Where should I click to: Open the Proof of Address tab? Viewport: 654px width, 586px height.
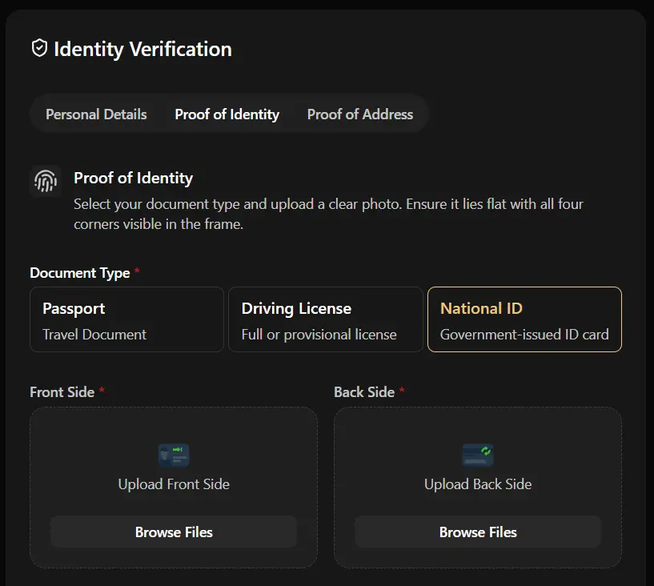click(x=360, y=114)
